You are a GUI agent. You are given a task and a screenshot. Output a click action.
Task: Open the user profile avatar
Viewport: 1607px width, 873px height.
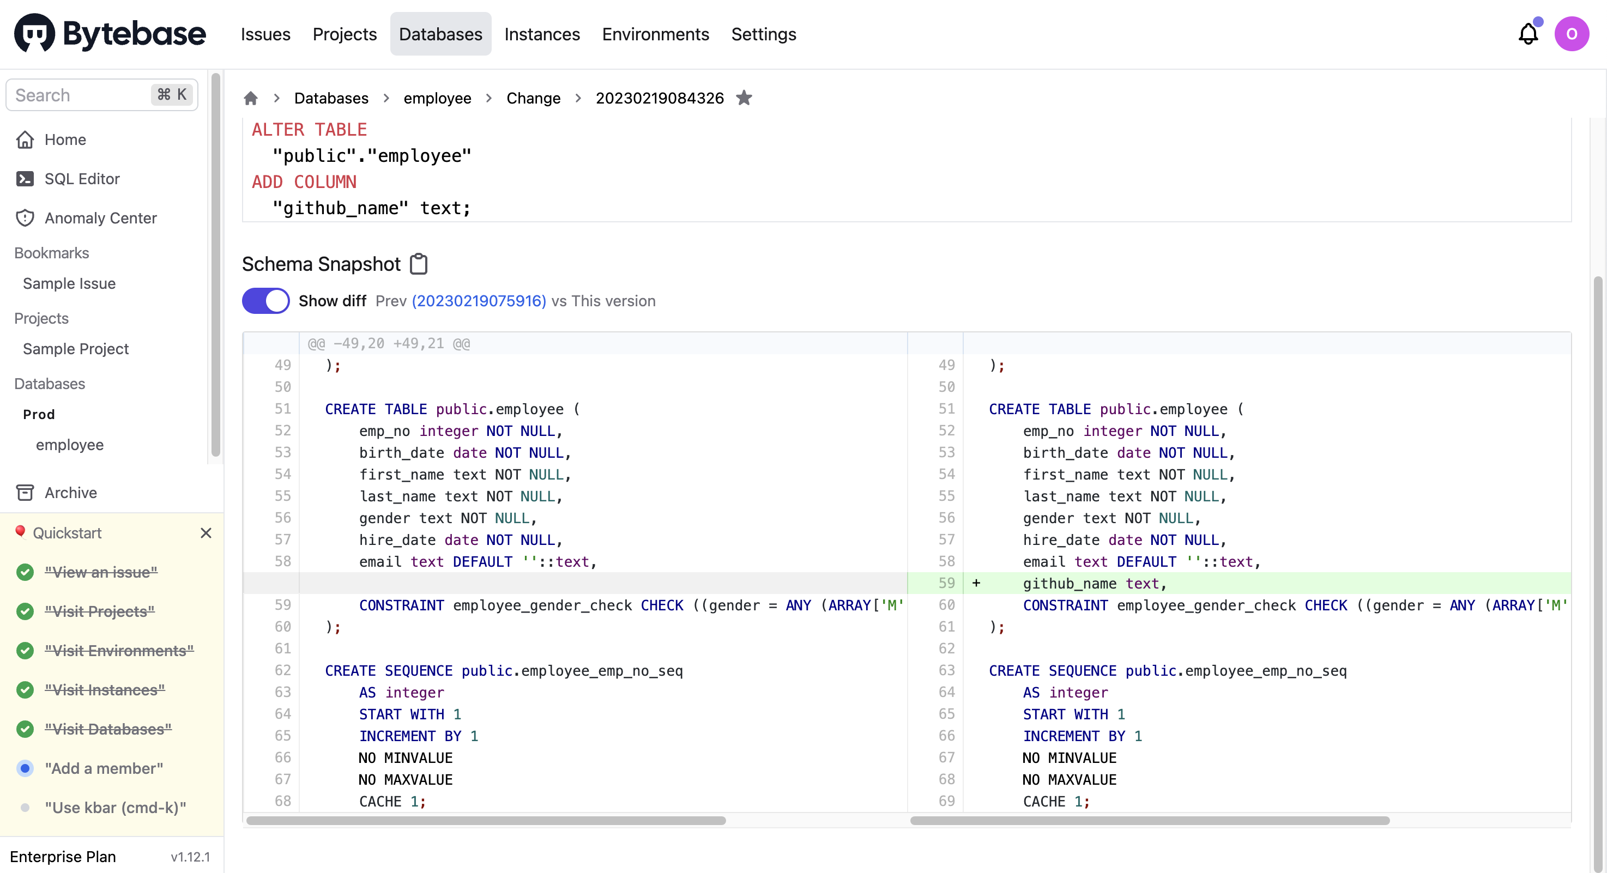click(1571, 34)
